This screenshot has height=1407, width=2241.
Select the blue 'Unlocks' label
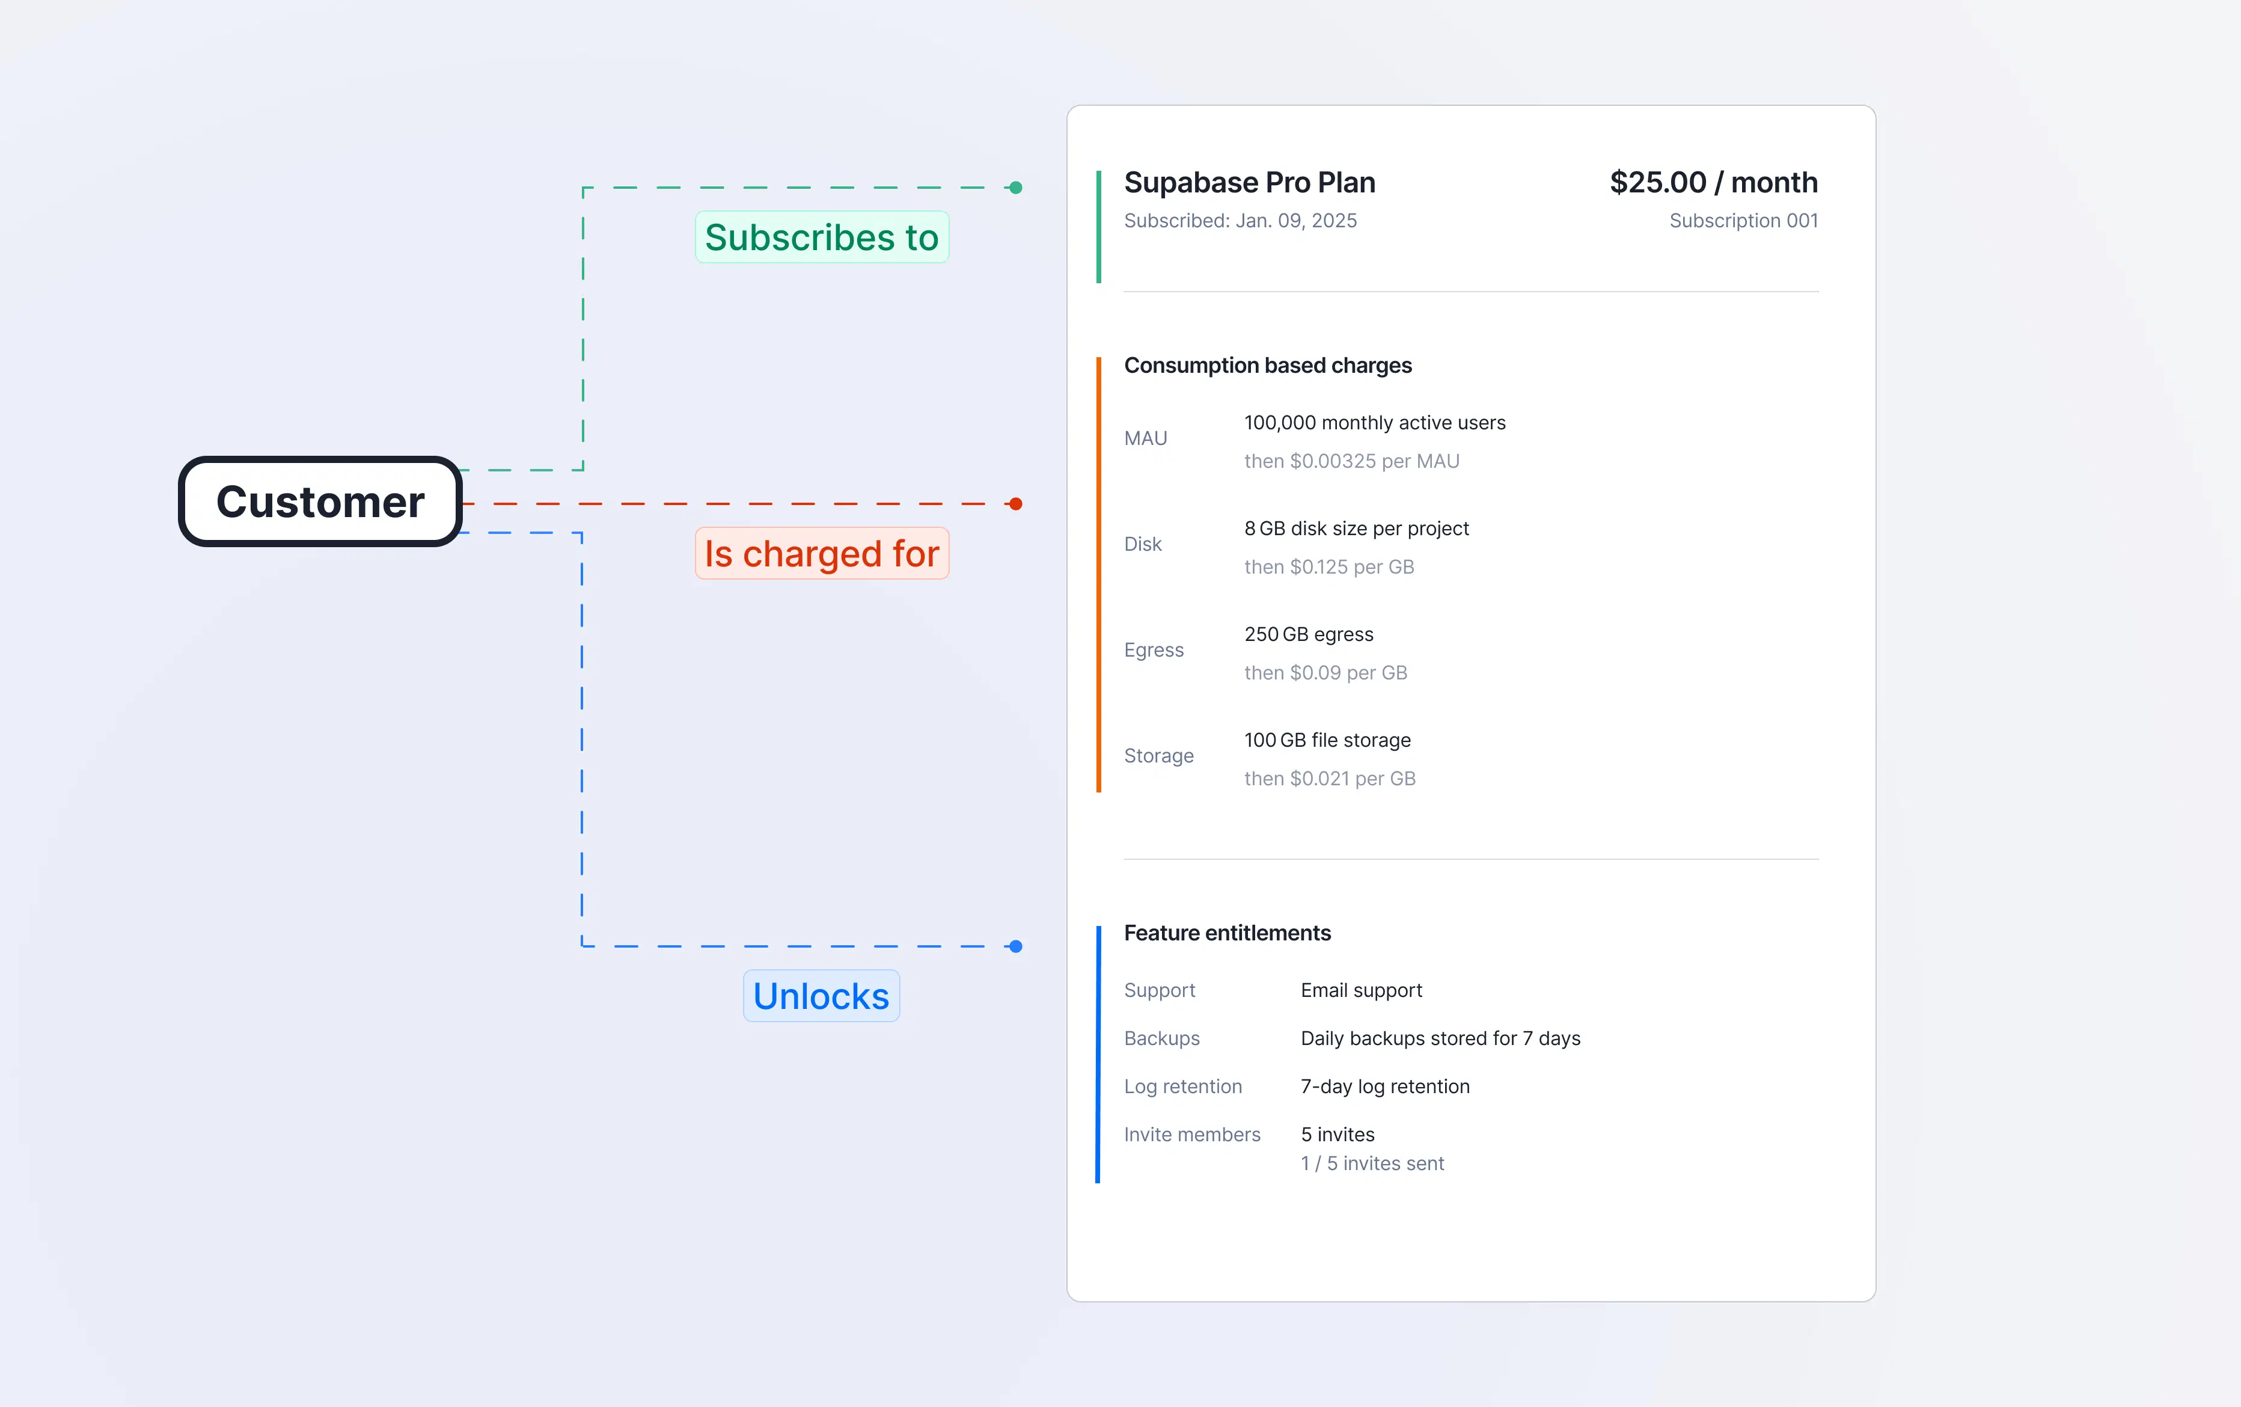coord(821,996)
